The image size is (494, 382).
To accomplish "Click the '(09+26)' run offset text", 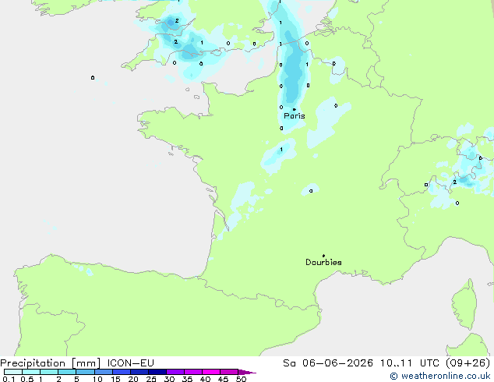I will click(x=468, y=363).
